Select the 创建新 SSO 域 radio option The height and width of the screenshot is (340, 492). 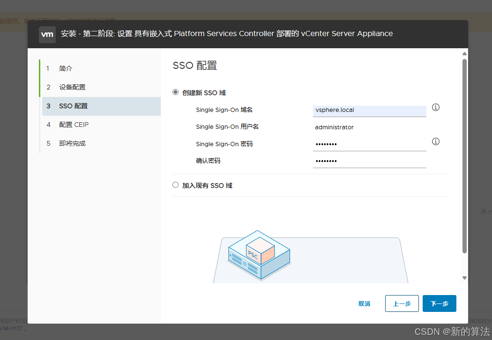tap(175, 92)
